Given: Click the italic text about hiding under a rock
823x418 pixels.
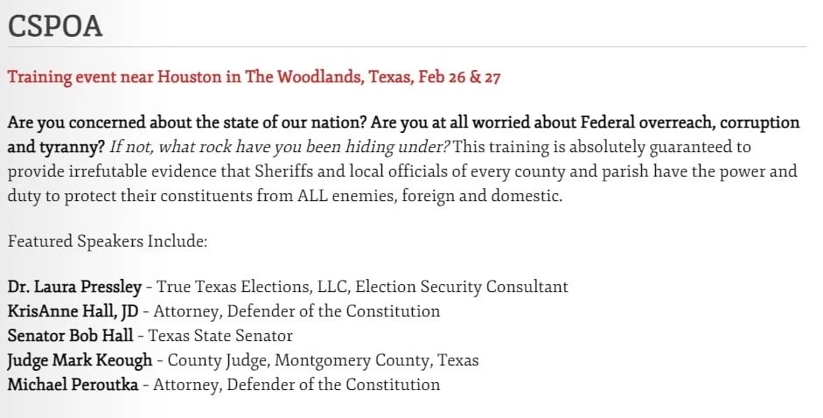Looking at the screenshot, I should coord(279,147).
